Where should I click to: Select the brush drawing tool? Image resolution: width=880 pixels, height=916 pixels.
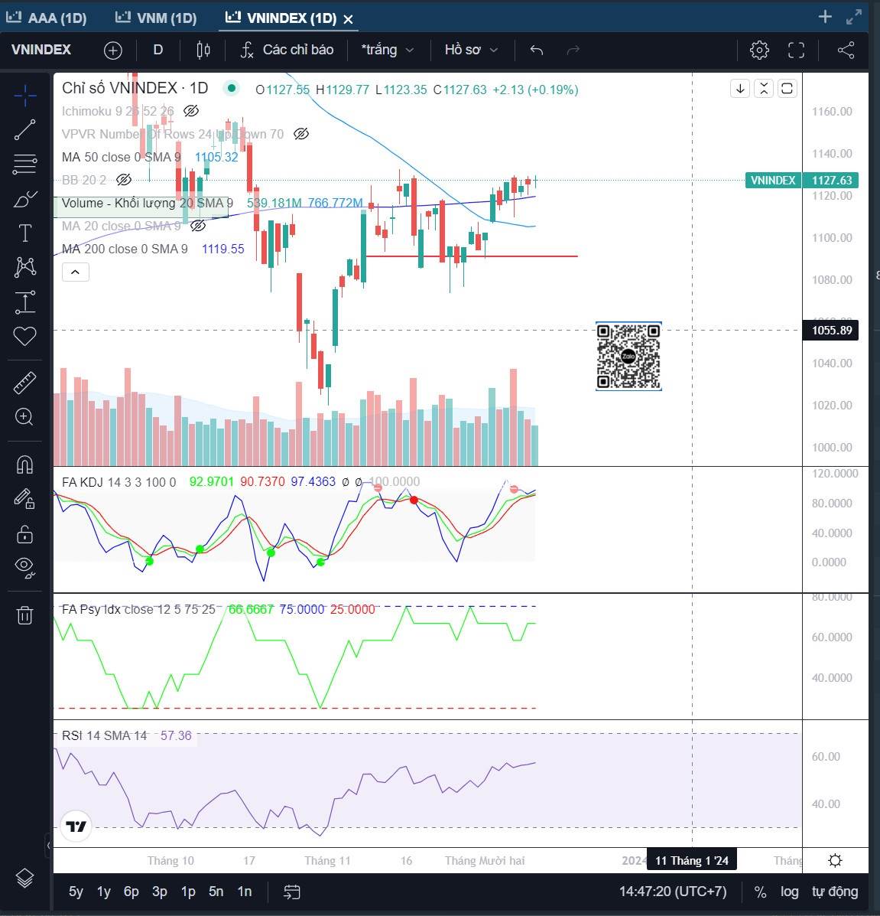point(24,199)
